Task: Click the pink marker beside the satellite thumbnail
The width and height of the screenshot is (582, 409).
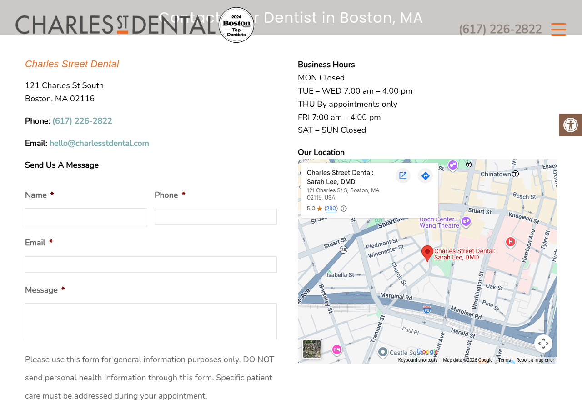Action: point(337,349)
